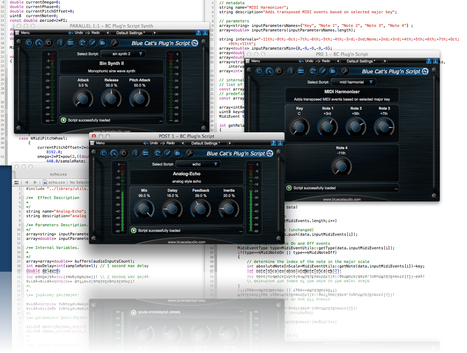Click Mix knob in Analog-Echo
Screen dimensions: 467x353
(144, 209)
